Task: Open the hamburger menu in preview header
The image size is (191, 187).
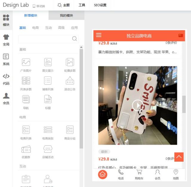Action: 99,35
